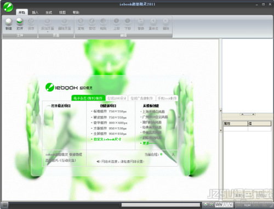
Task: Click the green iebook application logo button
Action: 8,7
